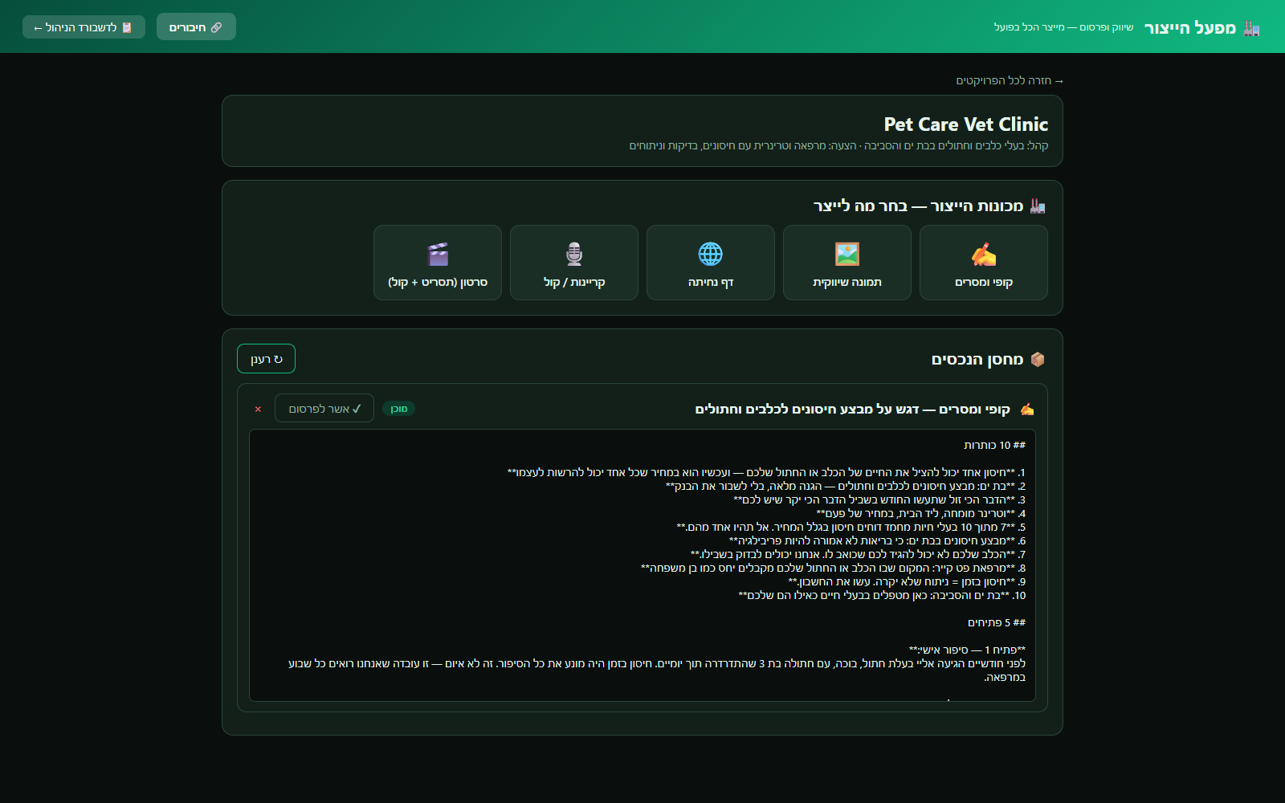
Task: Click the Pet Care Vet Clinic title
Action: click(x=966, y=124)
